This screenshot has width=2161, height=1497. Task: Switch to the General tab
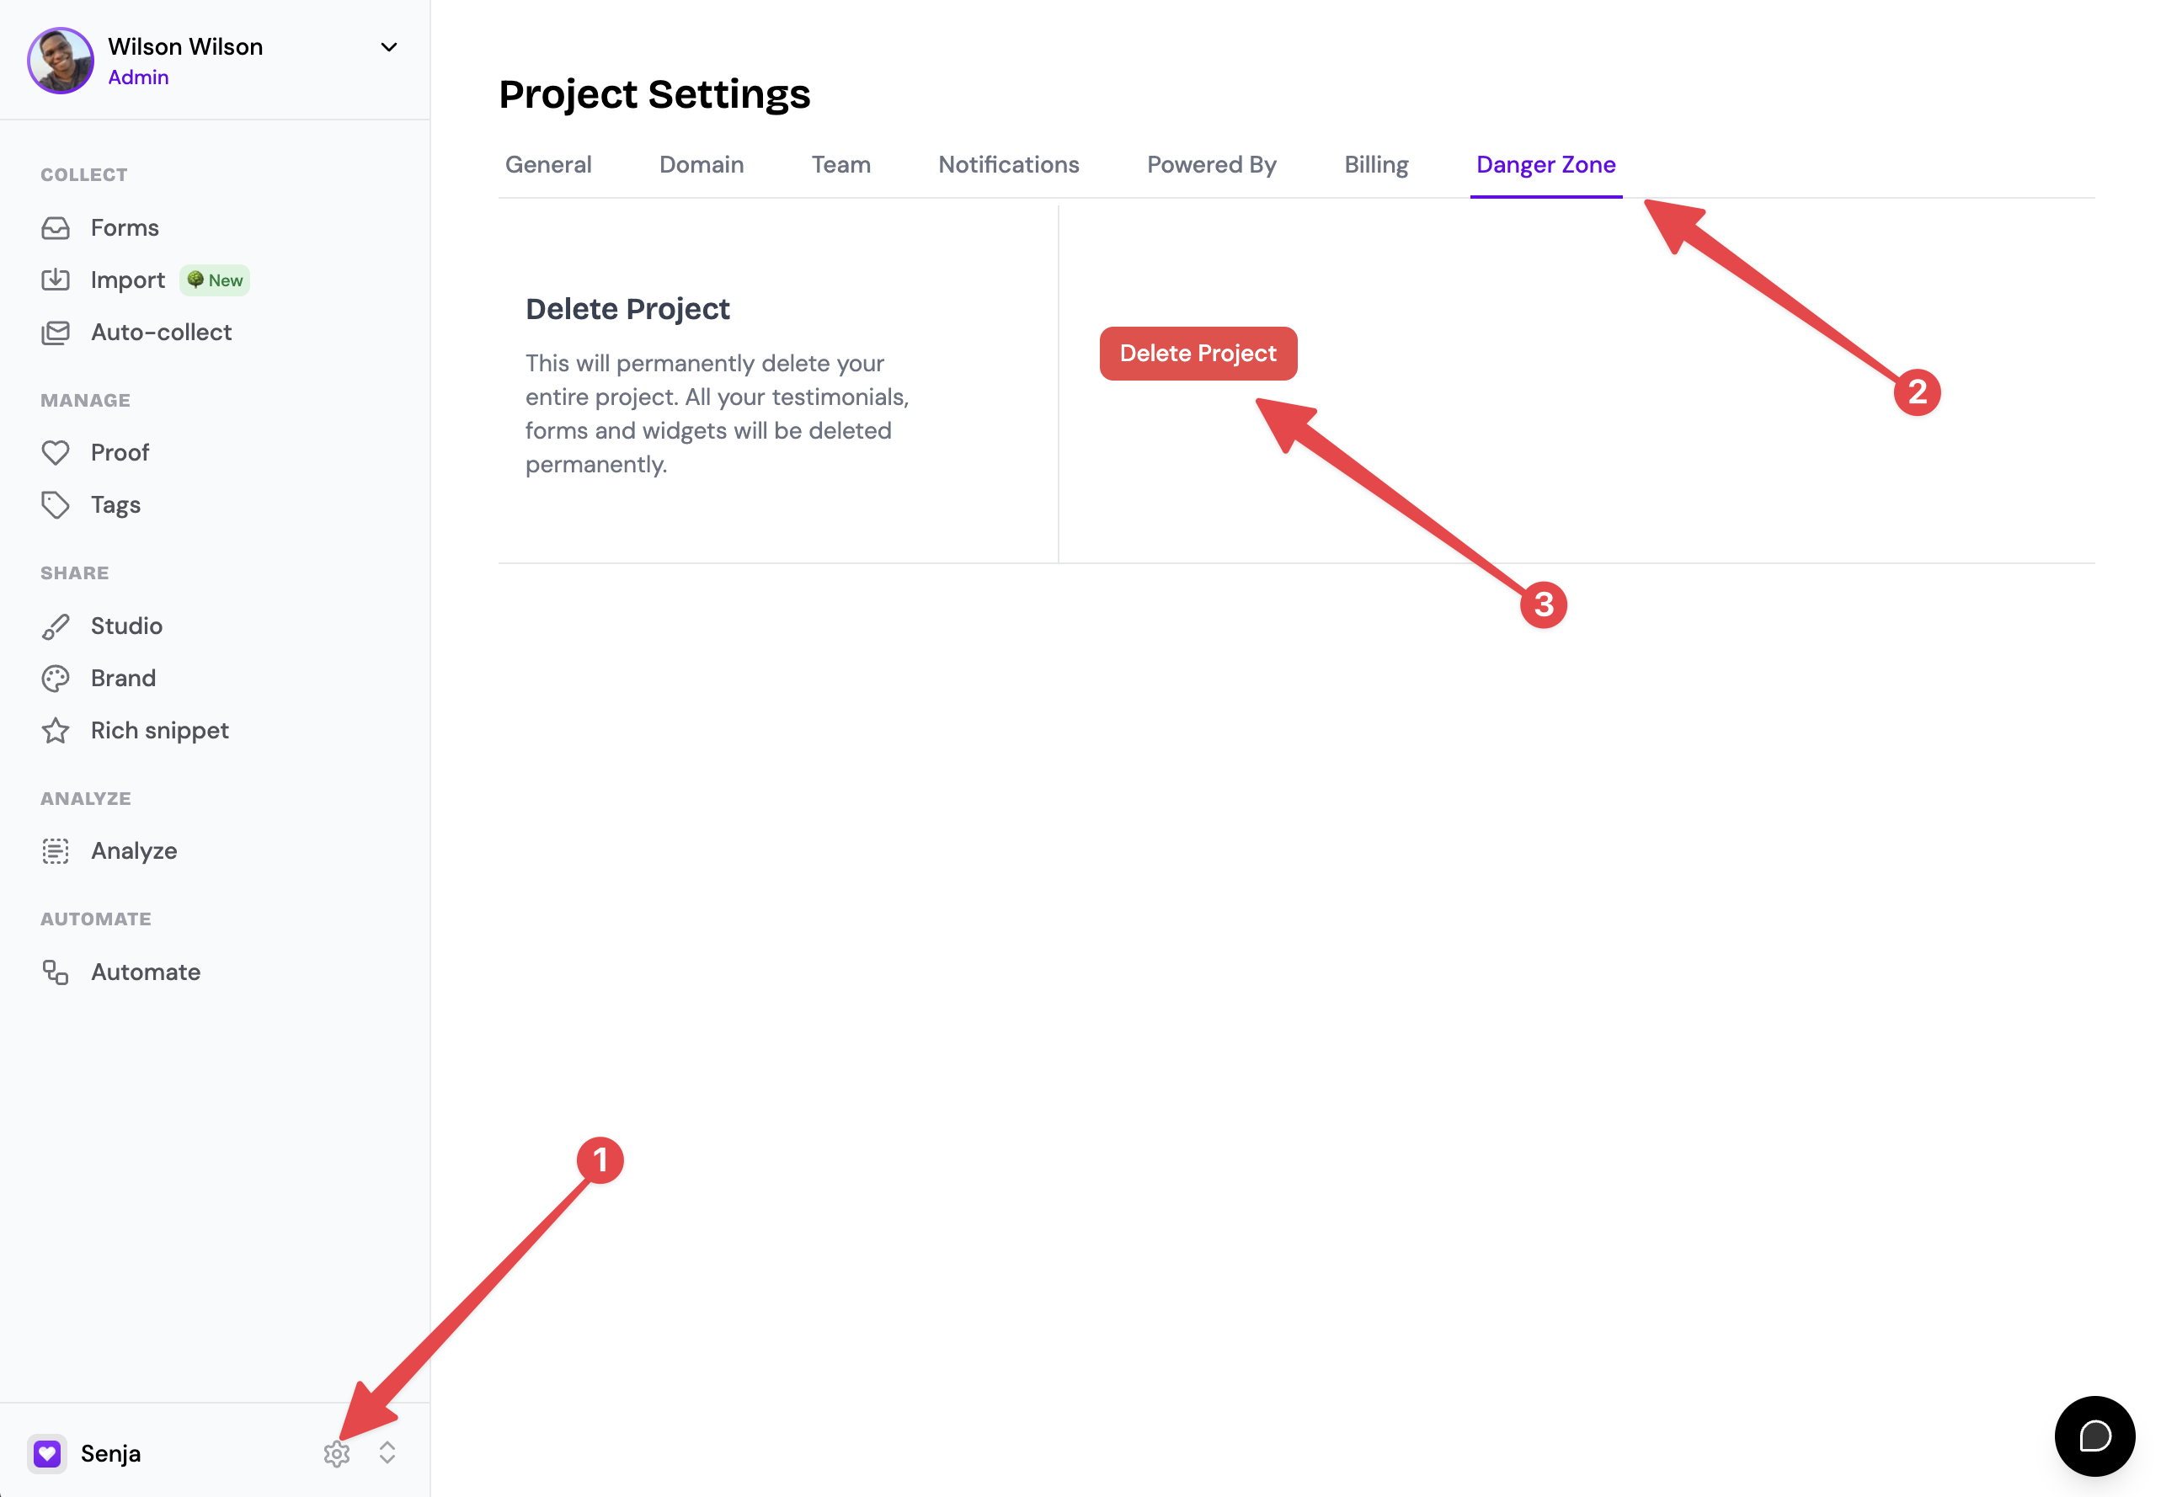click(547, 165)
